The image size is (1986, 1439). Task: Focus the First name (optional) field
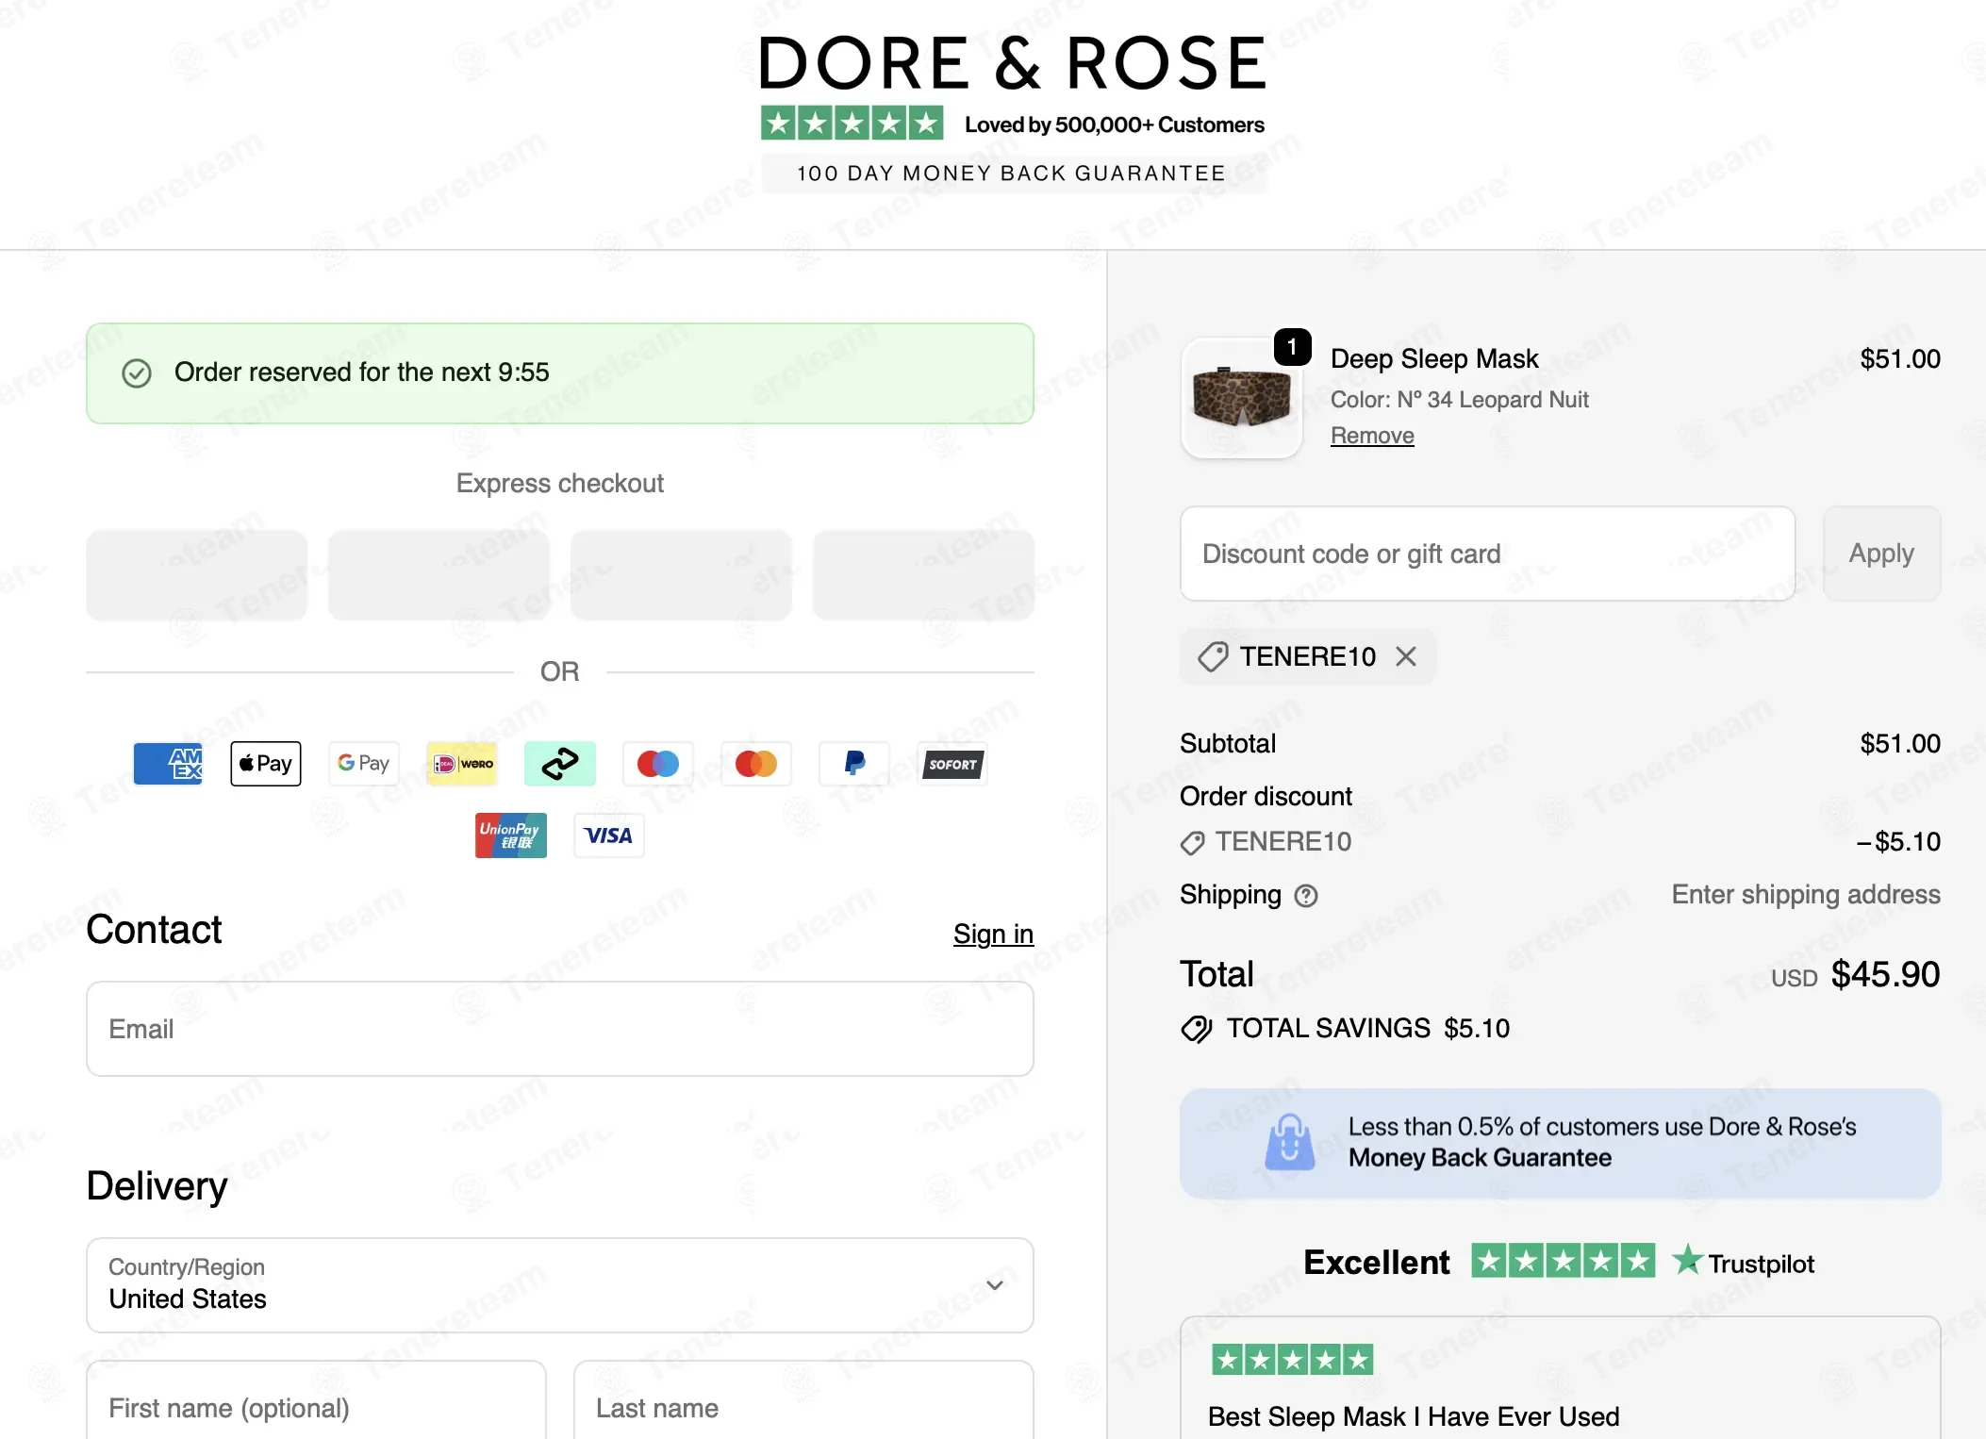(316, 1399)
